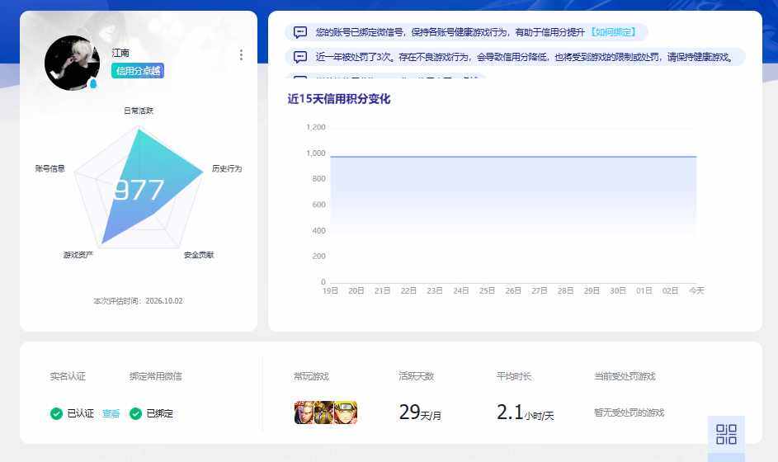Click the chat icon of the 微信号 notice
Image resolution: width=778 pixels, height=462 pixels.
coord(300,32)
